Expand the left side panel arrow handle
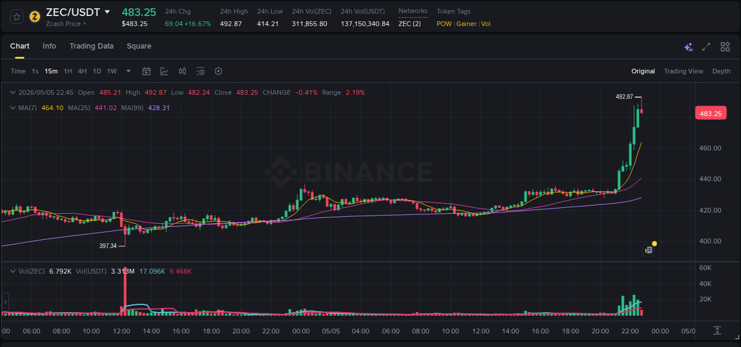This screenshot has width=741, height=347. [5, 302]
